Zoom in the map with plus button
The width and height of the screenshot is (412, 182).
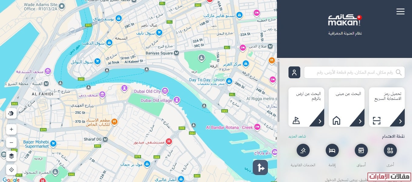pyautogui.click(x=12, y=130)
